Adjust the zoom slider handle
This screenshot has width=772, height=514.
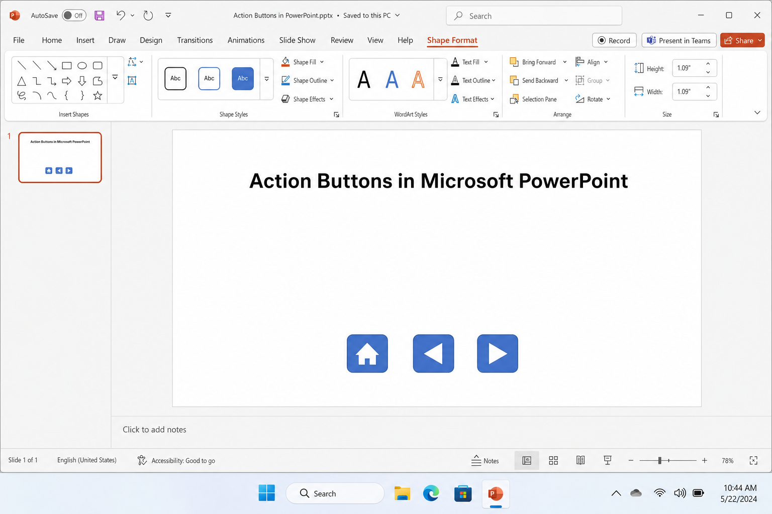[x=659, y=460]
